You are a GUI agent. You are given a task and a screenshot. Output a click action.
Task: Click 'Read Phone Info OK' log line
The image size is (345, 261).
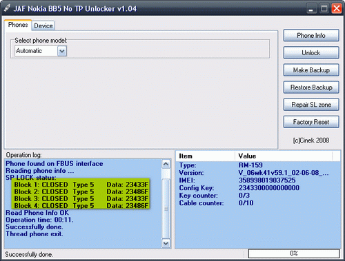(x=37, y=213)
